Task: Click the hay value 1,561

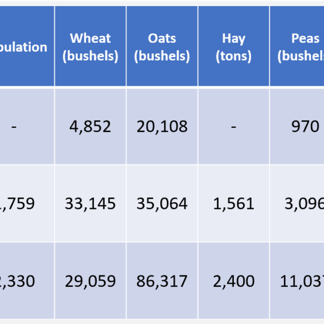Action: click(x=233, y=204)
